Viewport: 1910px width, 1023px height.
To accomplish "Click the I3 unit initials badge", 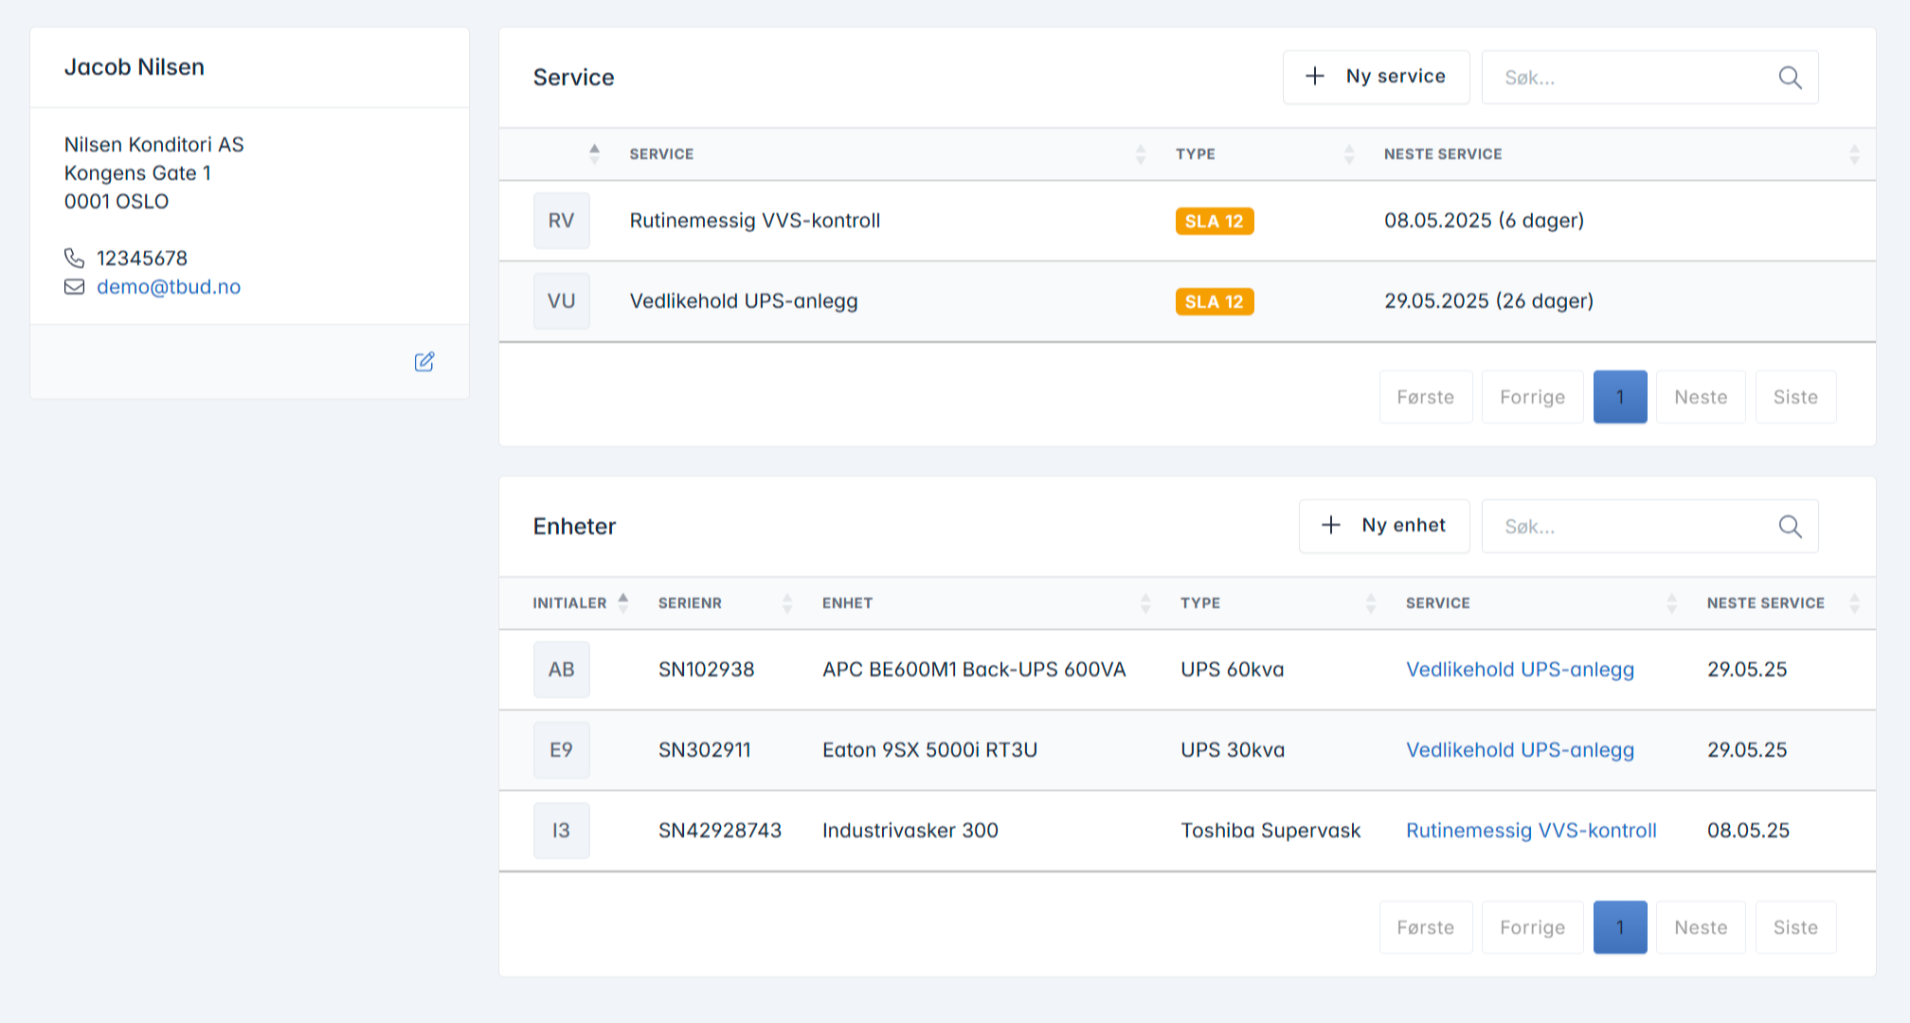I will [x=561, y=831].
